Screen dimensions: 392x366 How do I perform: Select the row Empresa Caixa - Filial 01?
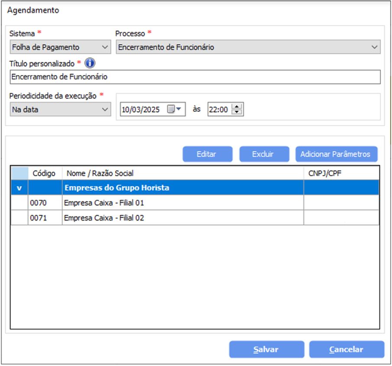195,203
